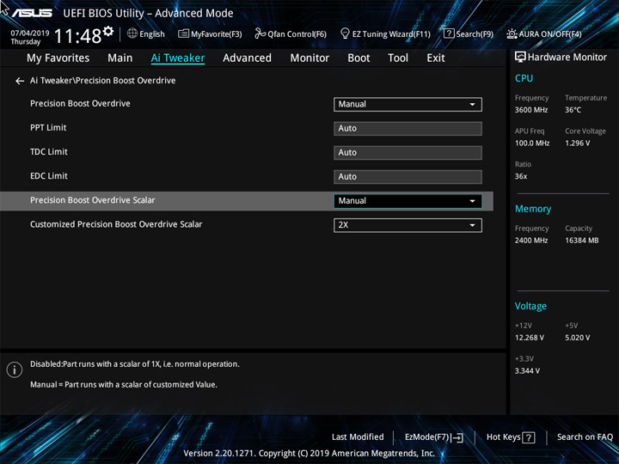The height and width of the screenshot is (464, 619).
Task: Click arrow on Overdrive Scalar Manual dropdown
Action: [x=472, y=201]
